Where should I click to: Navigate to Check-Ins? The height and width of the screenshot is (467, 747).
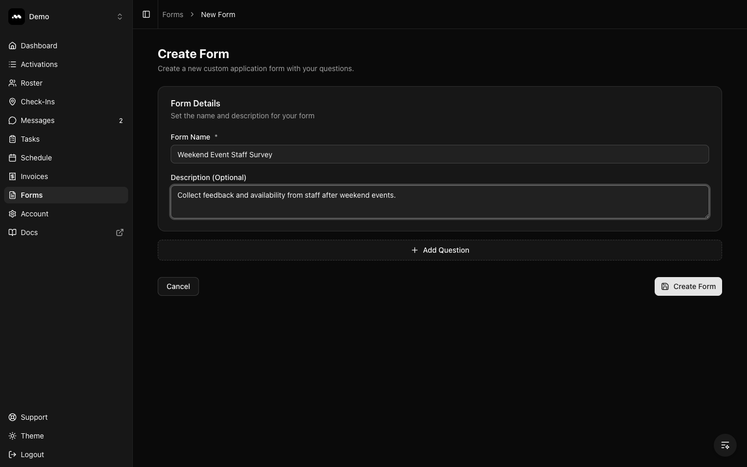coord(37,102)
